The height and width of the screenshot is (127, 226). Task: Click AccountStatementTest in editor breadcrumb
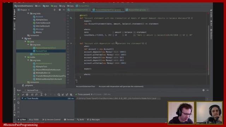coord(85,86)
